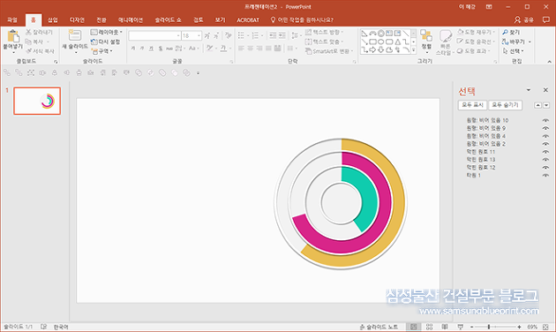Image resolution: width=556 pixels, height=332 pixels.
Task: Open the 레이아웃 layout dropdown
Action: pos(107,33)
